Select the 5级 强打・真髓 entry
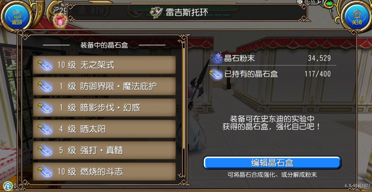 pos(104,150)
